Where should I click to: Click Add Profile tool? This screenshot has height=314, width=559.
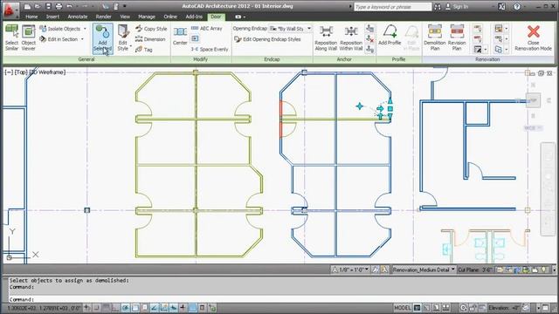point(390,35)
